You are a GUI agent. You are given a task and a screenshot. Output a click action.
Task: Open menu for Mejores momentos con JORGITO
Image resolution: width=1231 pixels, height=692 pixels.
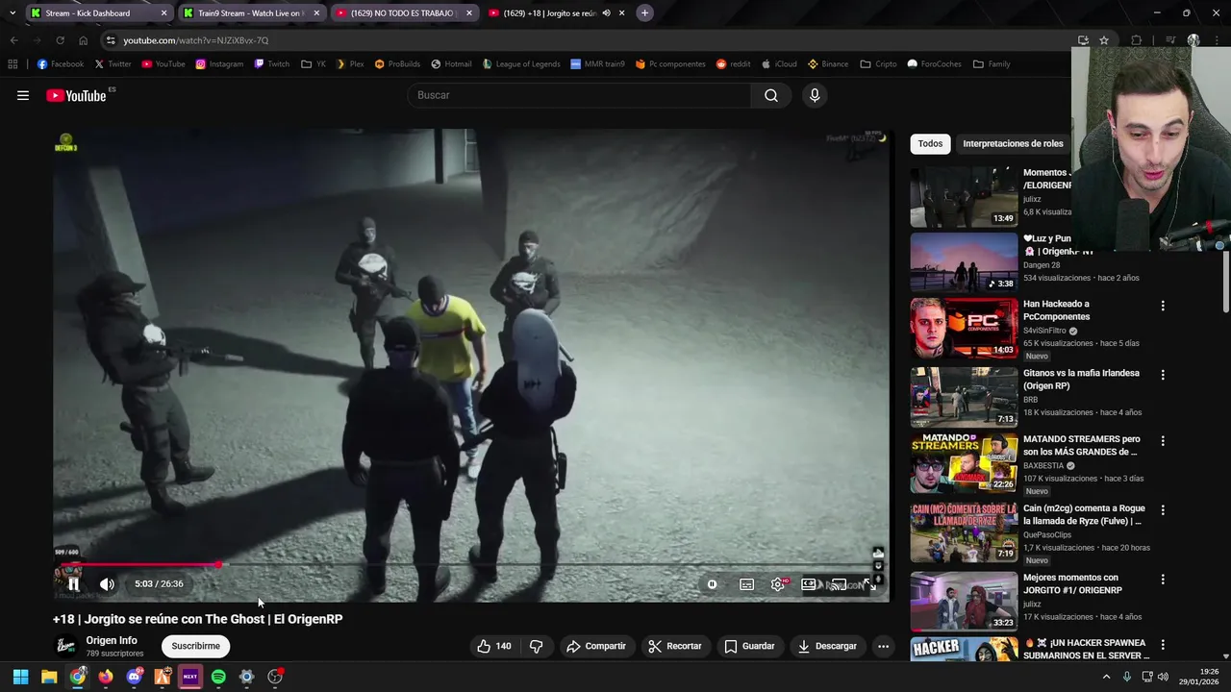point(1163,580)
